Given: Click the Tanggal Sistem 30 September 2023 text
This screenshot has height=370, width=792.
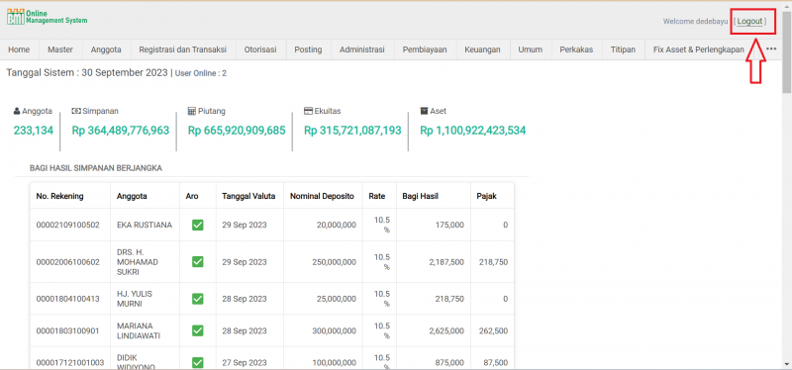Looking at the screenshot, I should [87, 72].
